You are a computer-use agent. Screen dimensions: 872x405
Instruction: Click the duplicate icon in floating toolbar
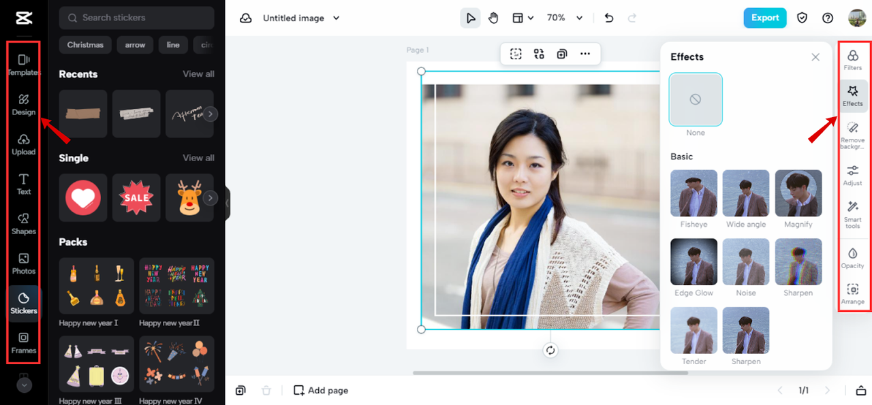tap(562, 54)
